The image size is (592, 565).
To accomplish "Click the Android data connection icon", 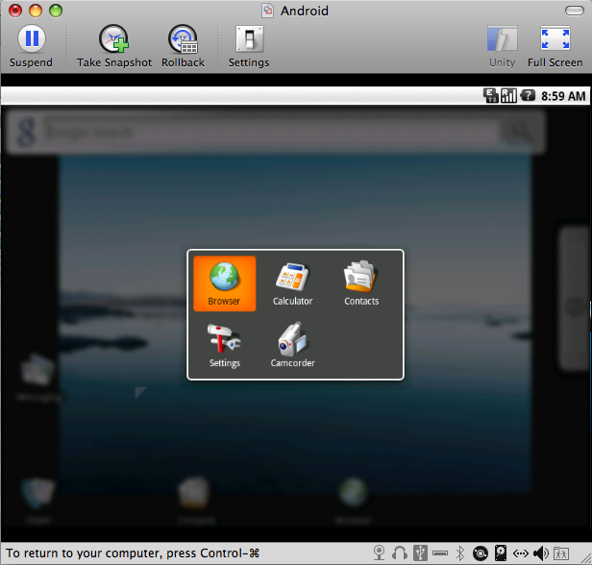I will pos(491,96).
